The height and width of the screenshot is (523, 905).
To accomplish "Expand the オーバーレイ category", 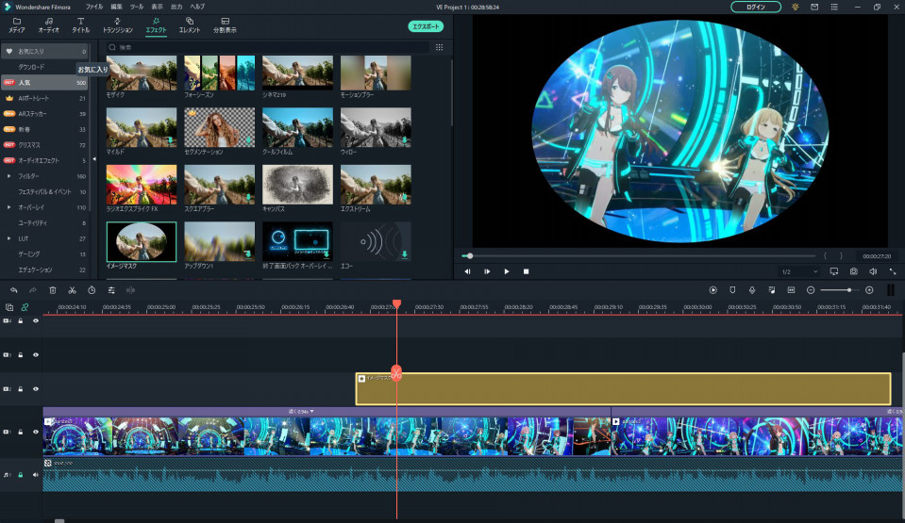I will [x=8, y=207].
